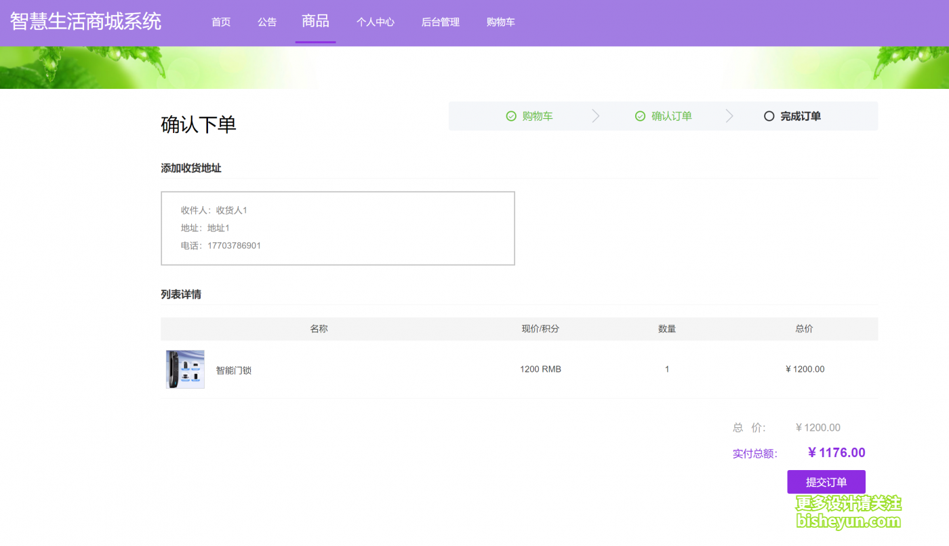Select the 收货人1 address card

tap(338, 228)
